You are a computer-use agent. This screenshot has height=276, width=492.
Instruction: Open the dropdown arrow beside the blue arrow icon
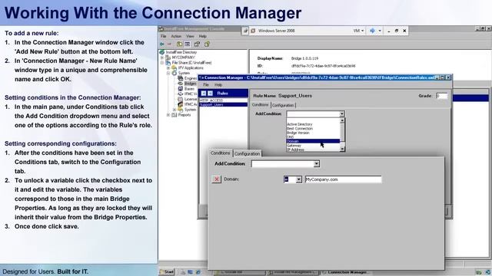380,31
